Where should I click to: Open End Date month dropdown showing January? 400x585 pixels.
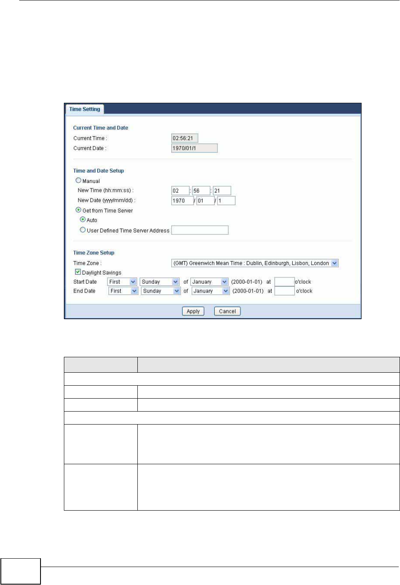point(211,291)
